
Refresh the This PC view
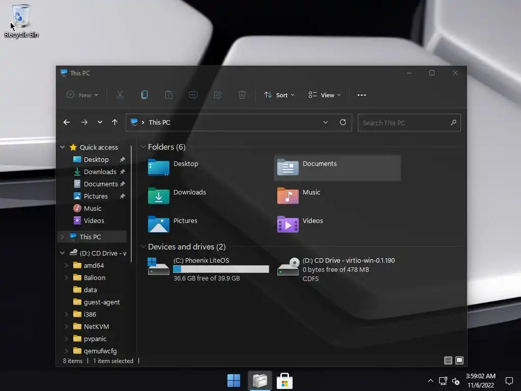point(343,122)
